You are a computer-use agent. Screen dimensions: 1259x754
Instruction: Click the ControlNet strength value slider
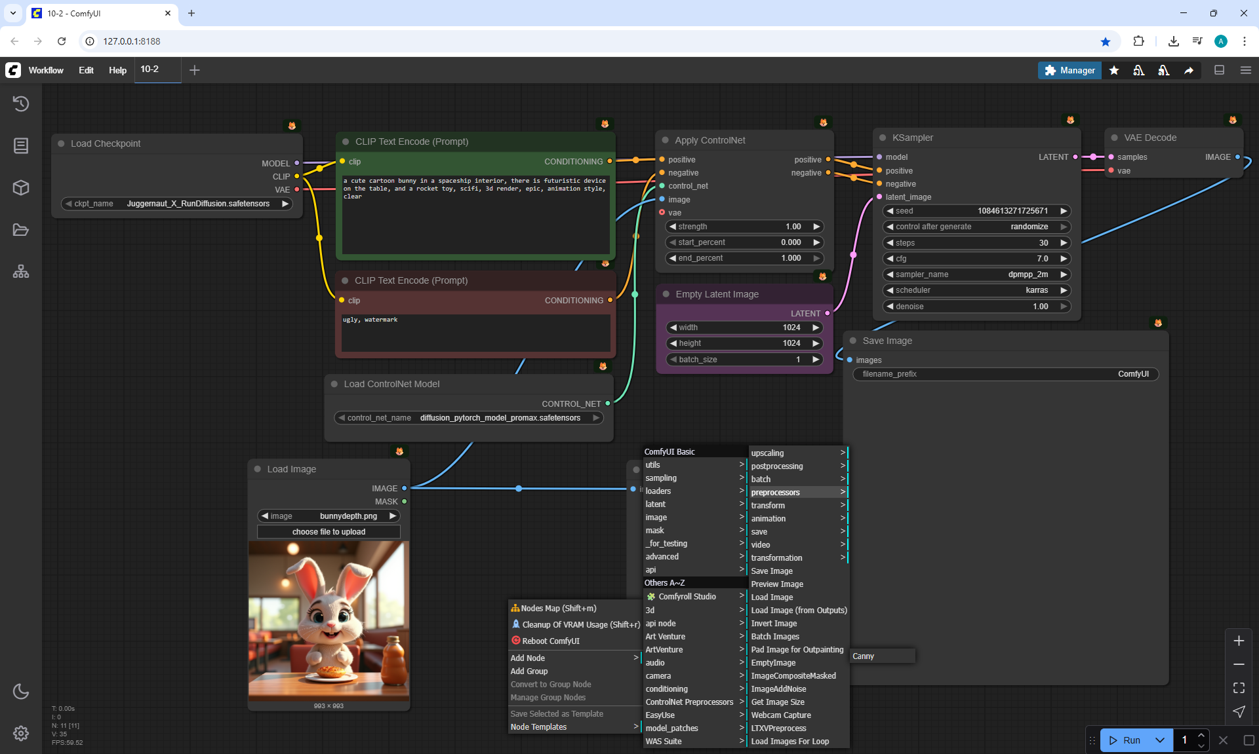(x=744, y=227)
